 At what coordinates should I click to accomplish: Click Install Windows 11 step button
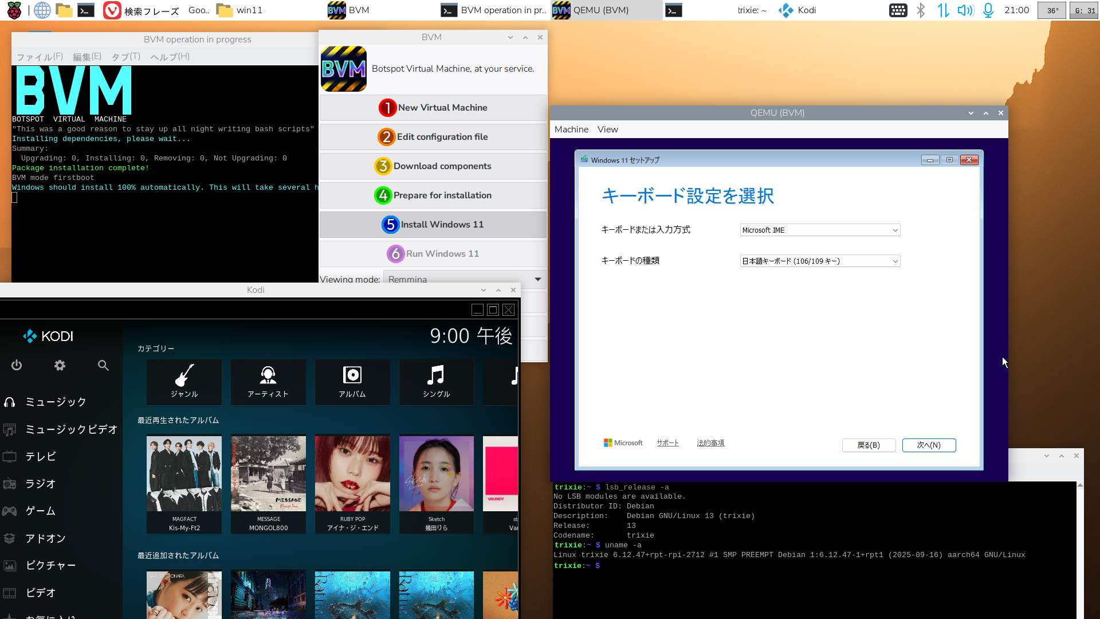pyautogui.click(x=433, y=224)
